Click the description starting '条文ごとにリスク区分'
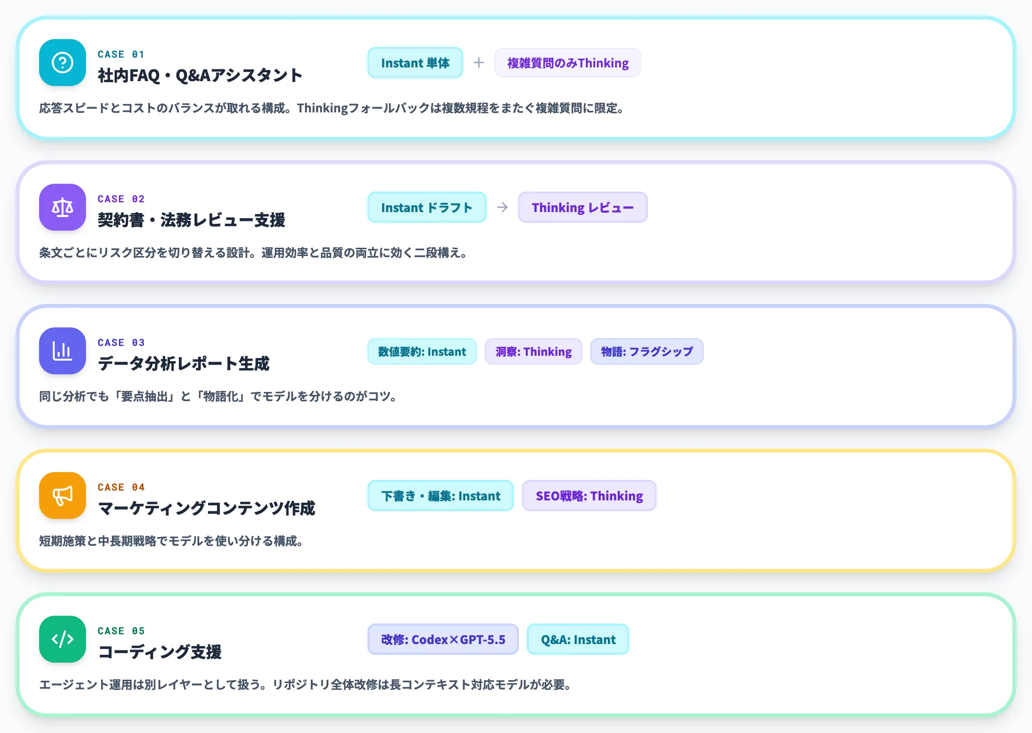 pos(254,253)
